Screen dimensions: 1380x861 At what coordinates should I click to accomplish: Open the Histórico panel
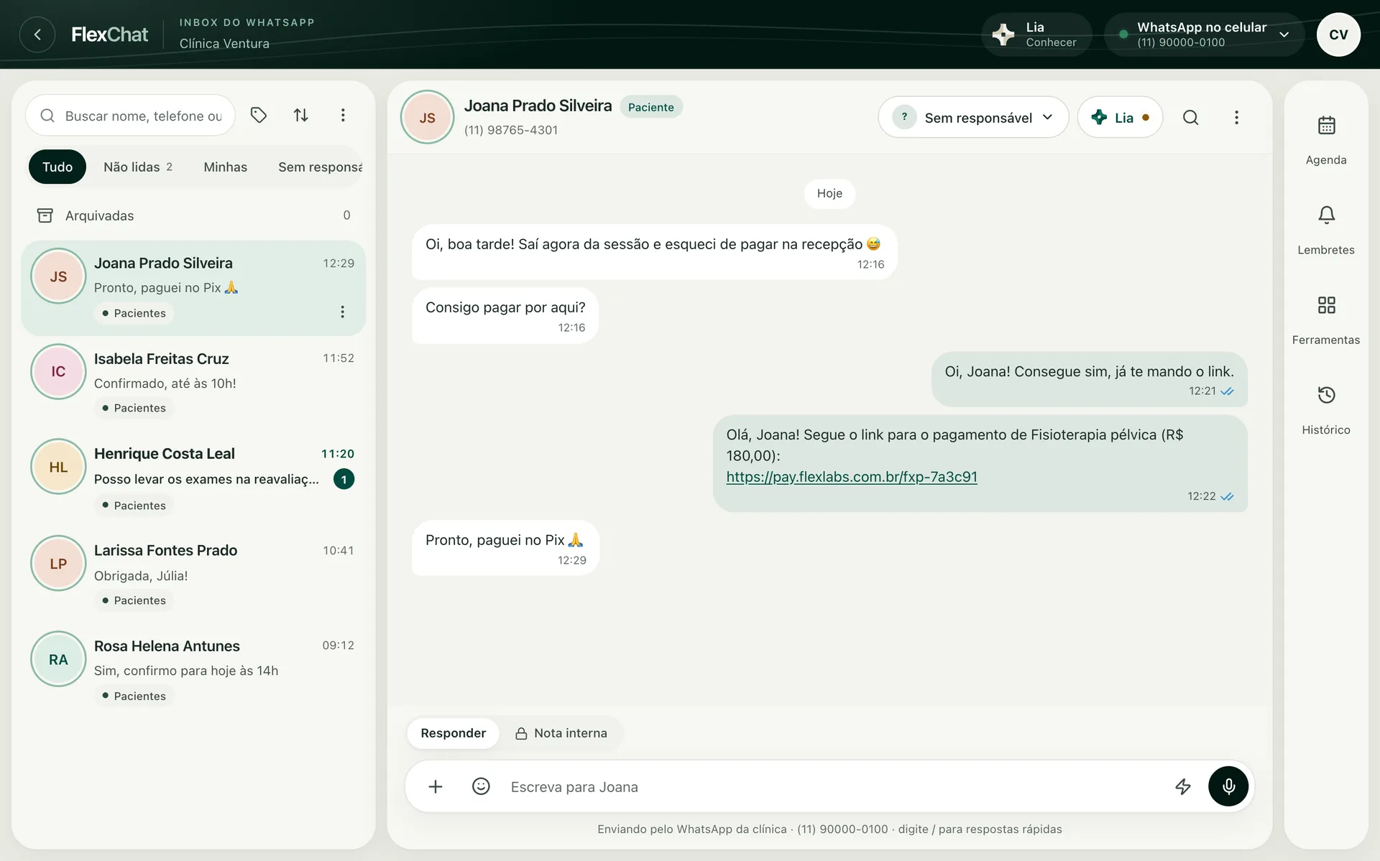(1326, 409)
